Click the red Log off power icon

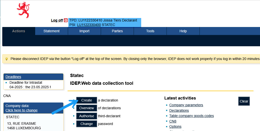(x=66, y=20)
